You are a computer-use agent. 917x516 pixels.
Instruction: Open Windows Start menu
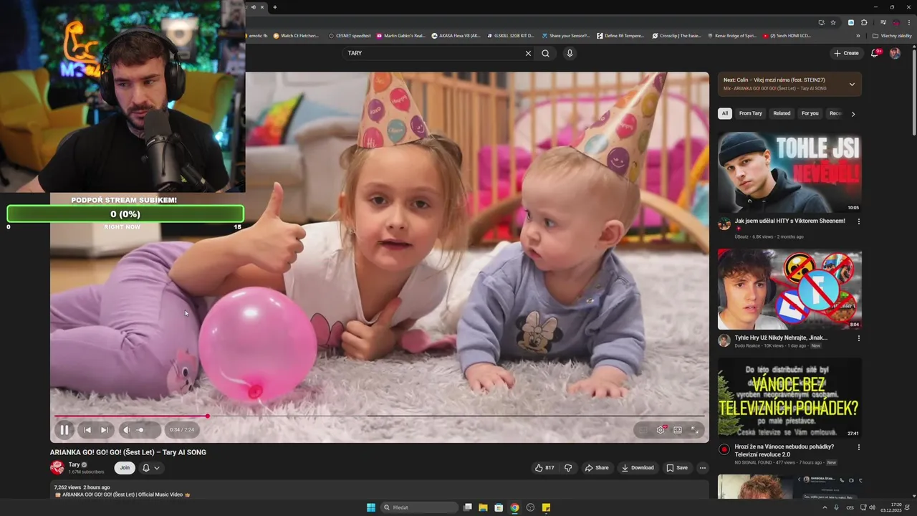point(371,507)
